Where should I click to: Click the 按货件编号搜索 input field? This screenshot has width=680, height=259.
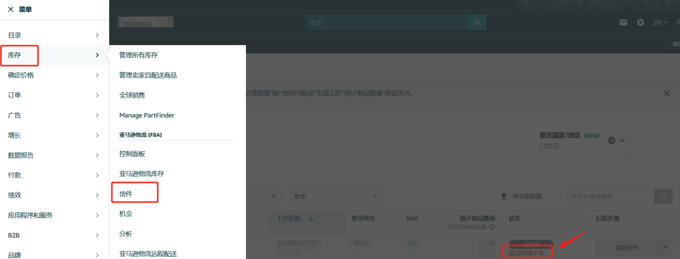tap(610, 197)
